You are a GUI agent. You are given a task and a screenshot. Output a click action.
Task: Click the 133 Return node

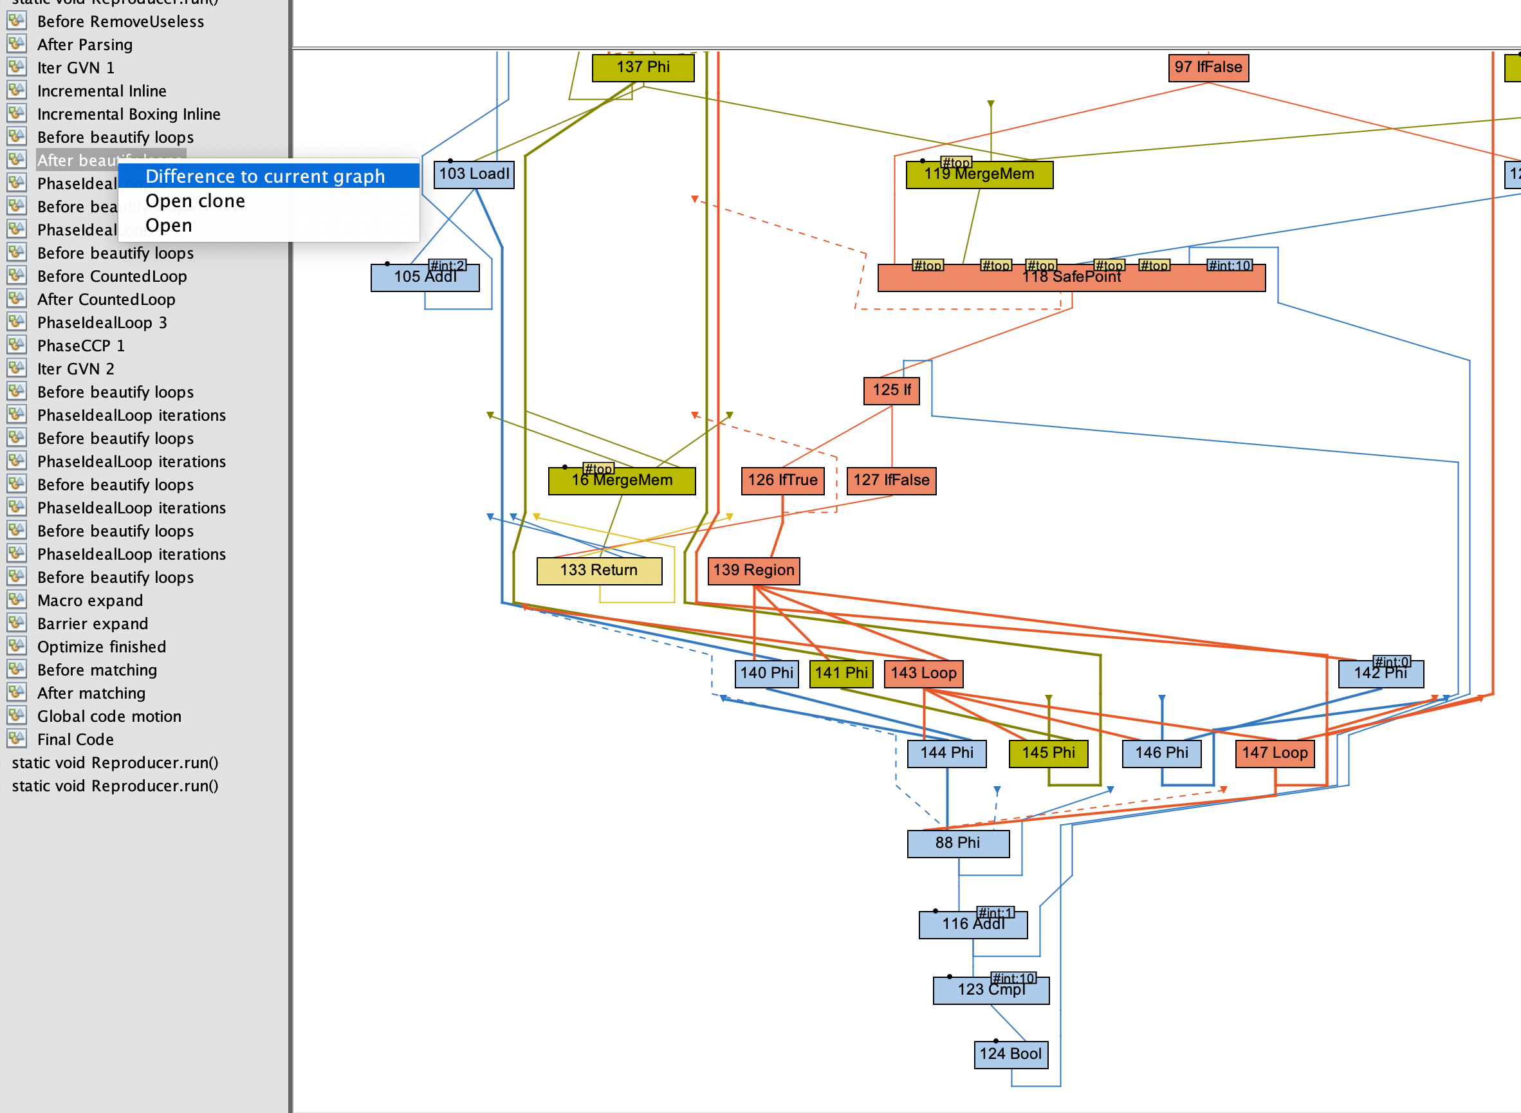click(x=599, y=571)
